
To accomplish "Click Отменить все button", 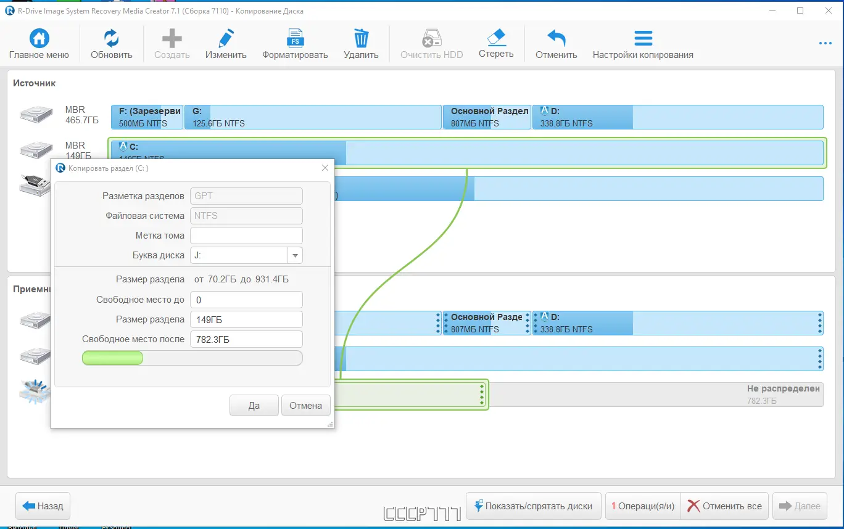I will (x=725, y=506).
